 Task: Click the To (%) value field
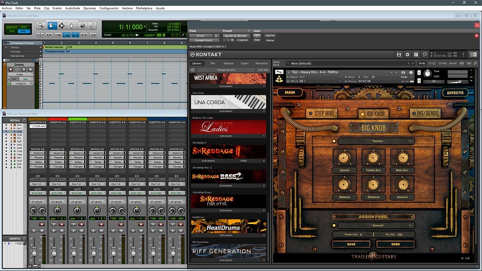pyautogui.click(x=400, y=234)
